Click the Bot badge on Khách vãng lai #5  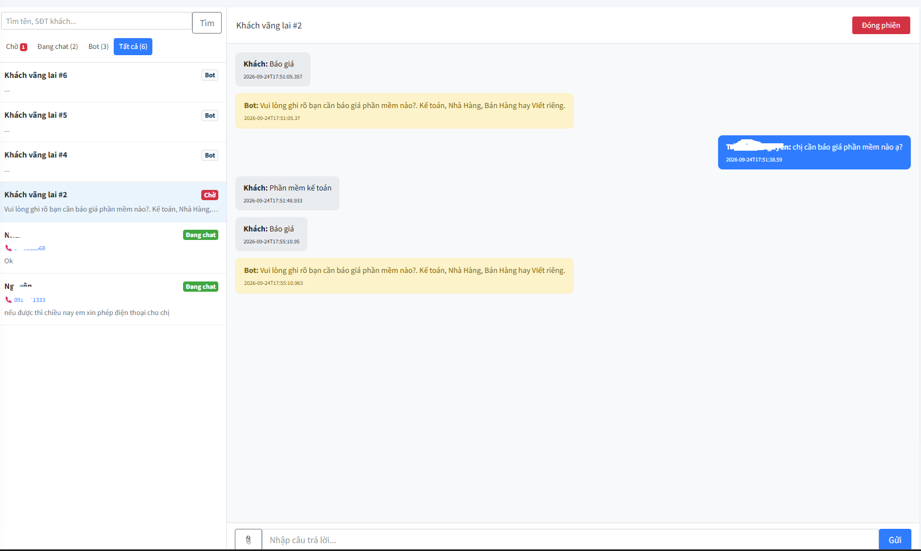point(210,115)
